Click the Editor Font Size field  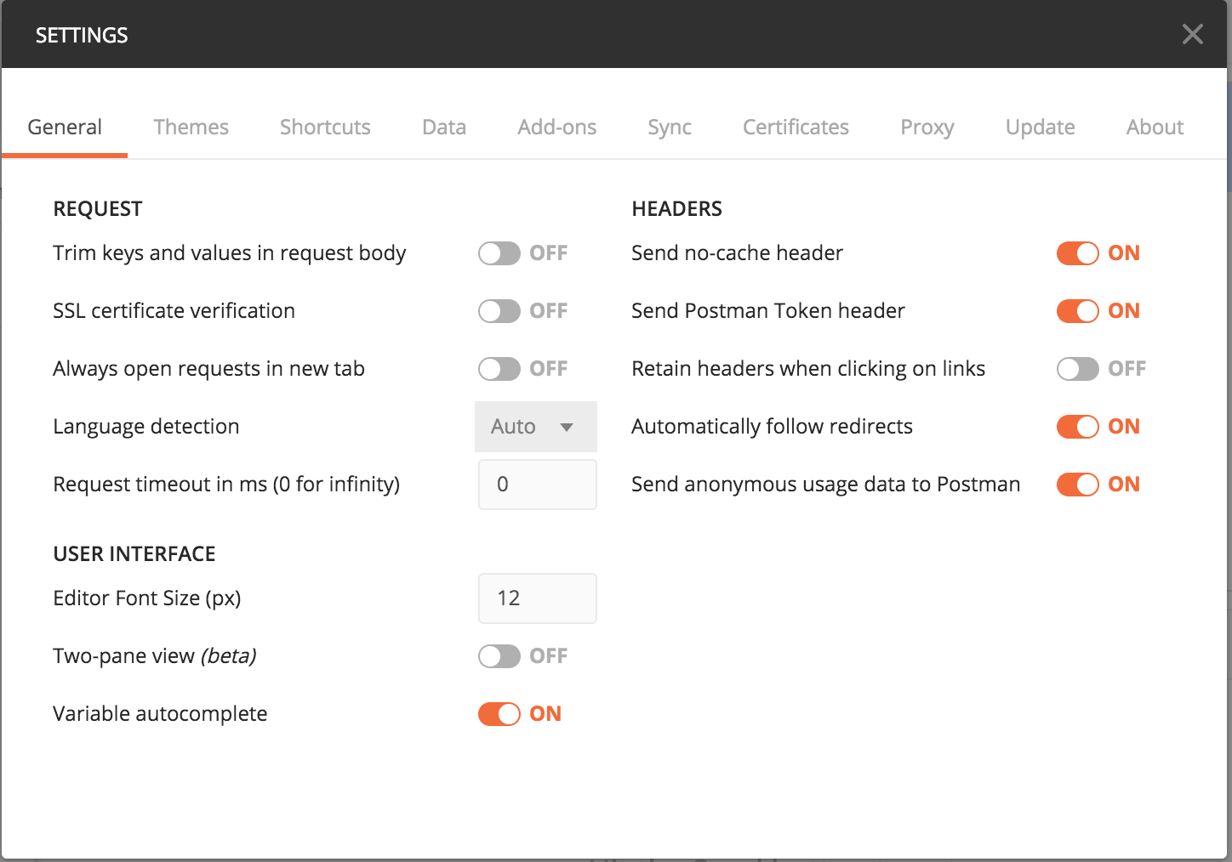tap(537, 598)
